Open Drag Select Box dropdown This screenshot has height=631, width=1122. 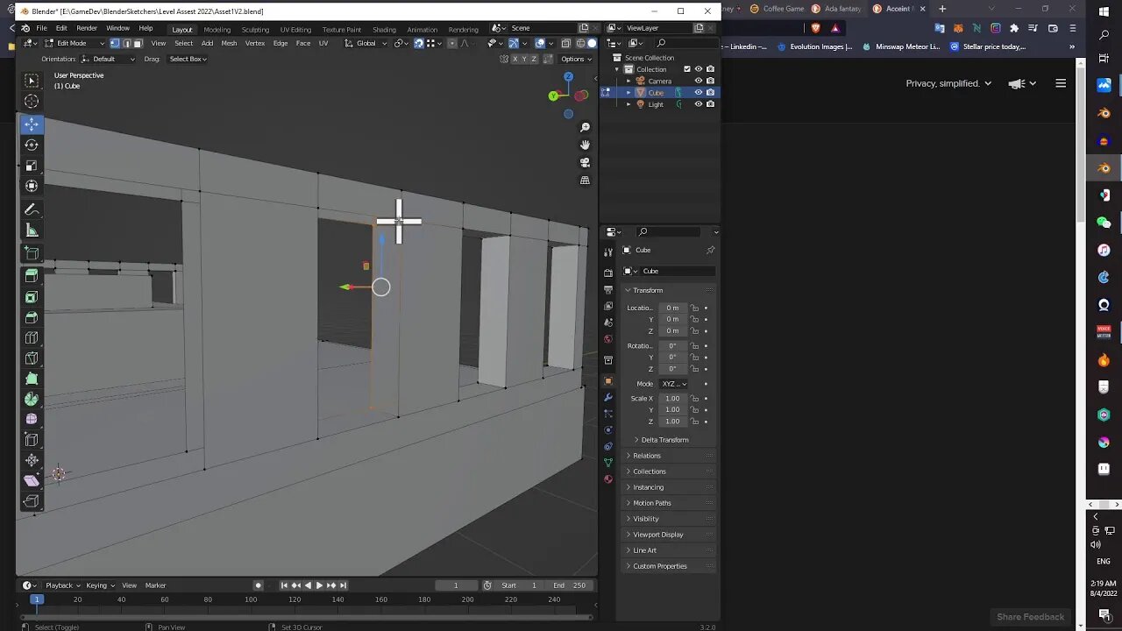coord(188,59)
